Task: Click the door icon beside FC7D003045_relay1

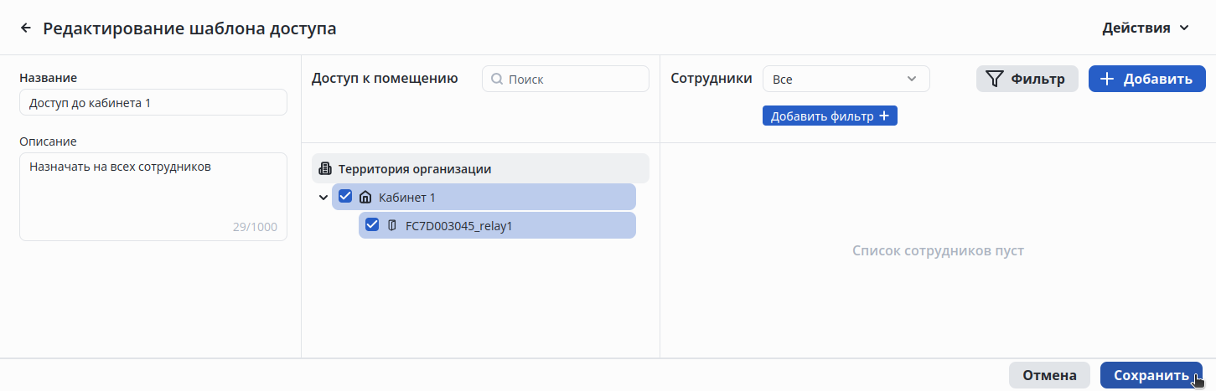Action: (391, 226)
